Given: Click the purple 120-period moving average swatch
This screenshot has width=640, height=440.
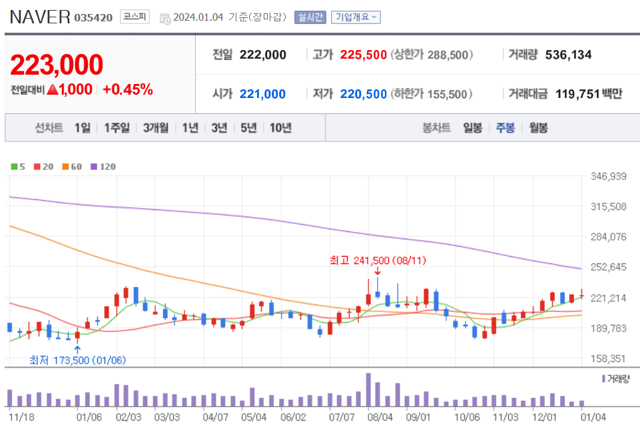Looking at the screenshot, I should click(x=94, y=167).
